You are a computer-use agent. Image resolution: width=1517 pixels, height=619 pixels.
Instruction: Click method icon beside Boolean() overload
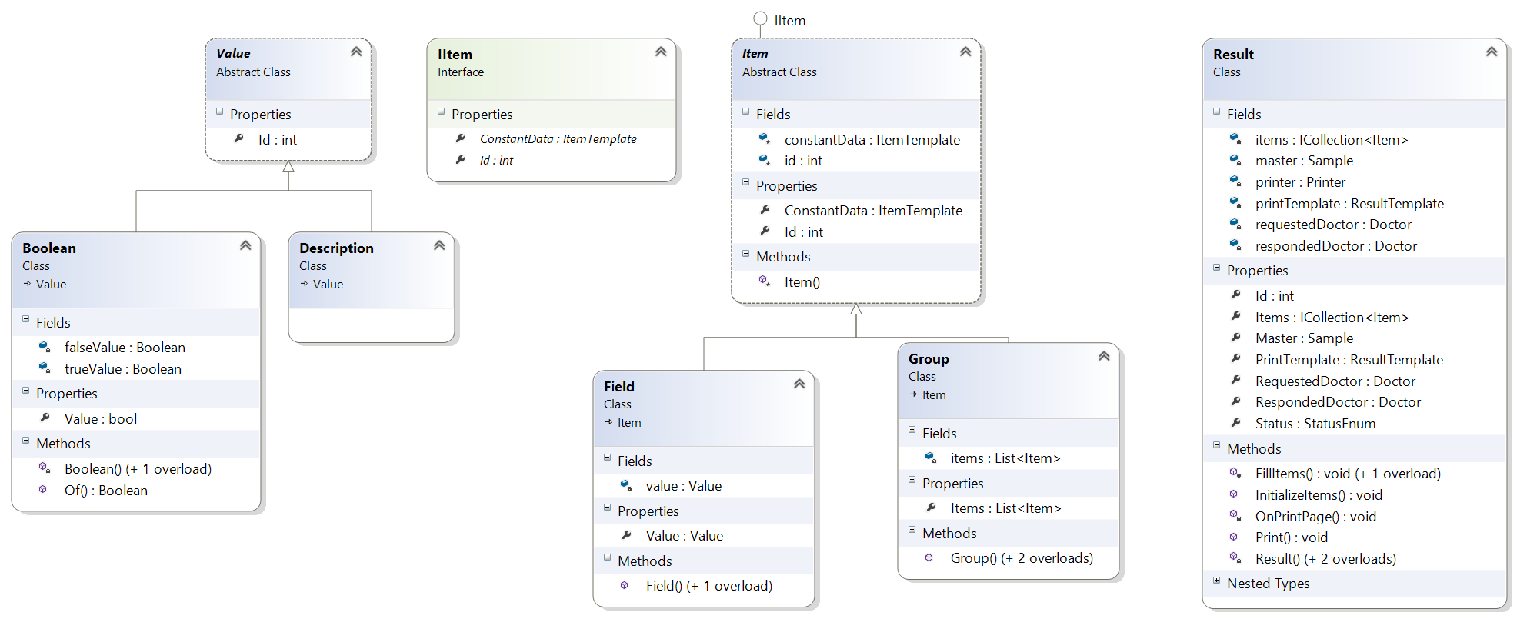pyautogui.click(x=45, y=468)
